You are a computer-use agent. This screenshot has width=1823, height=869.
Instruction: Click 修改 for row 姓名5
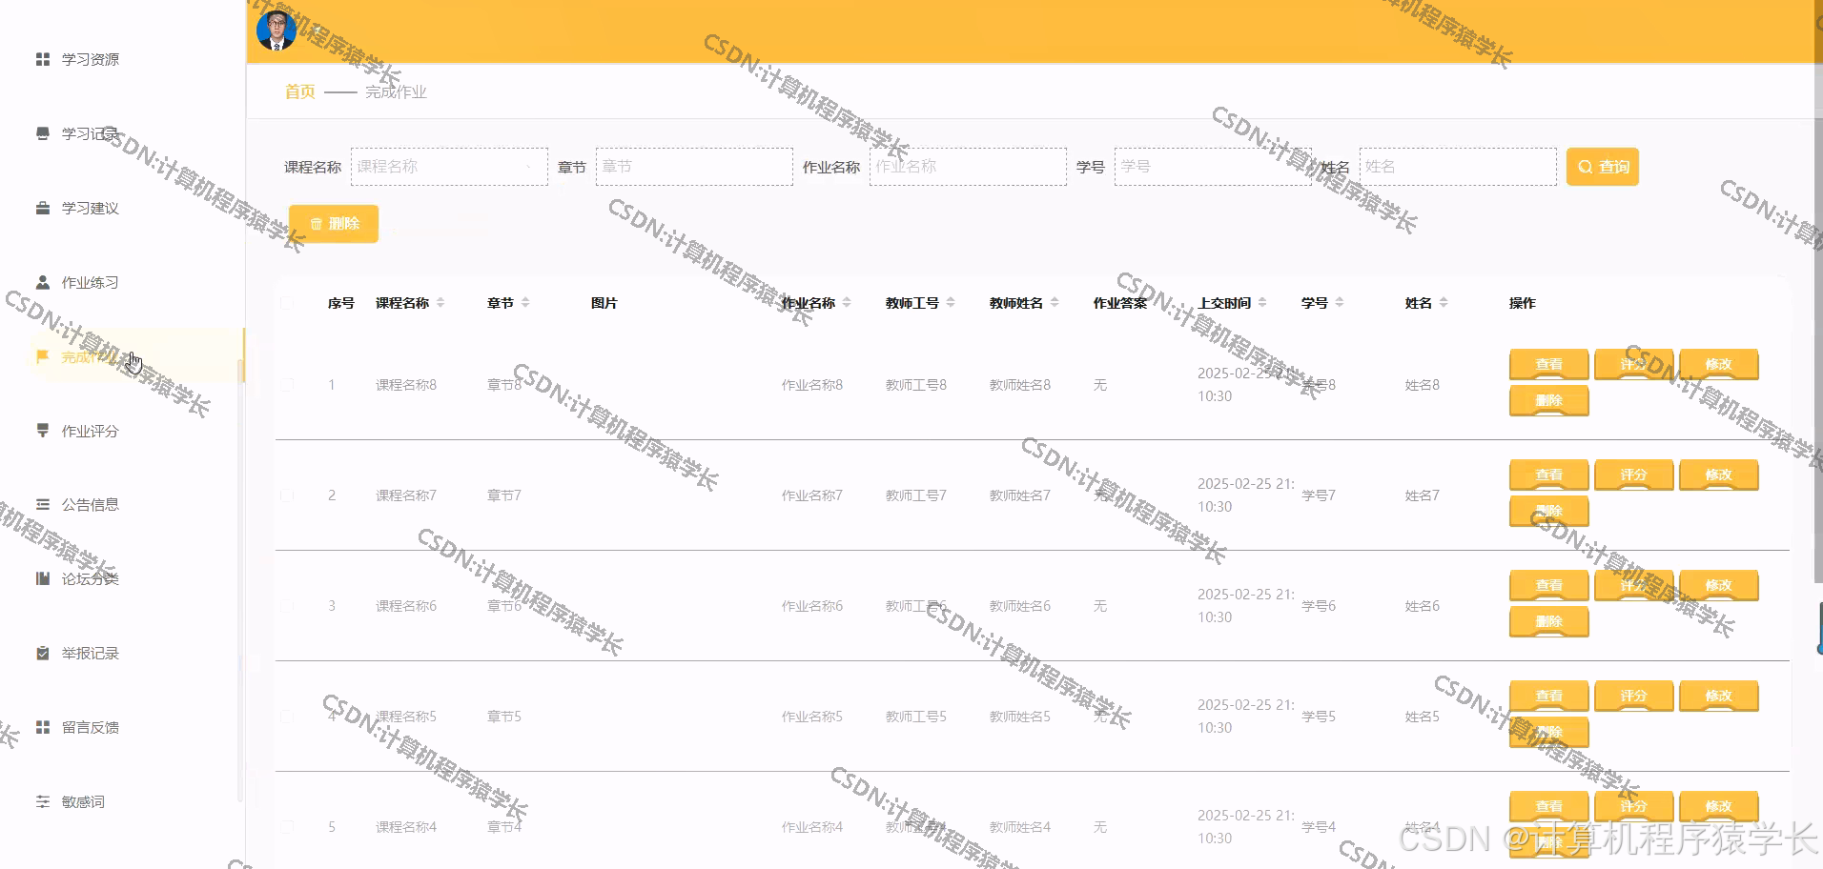(1718, 696)
